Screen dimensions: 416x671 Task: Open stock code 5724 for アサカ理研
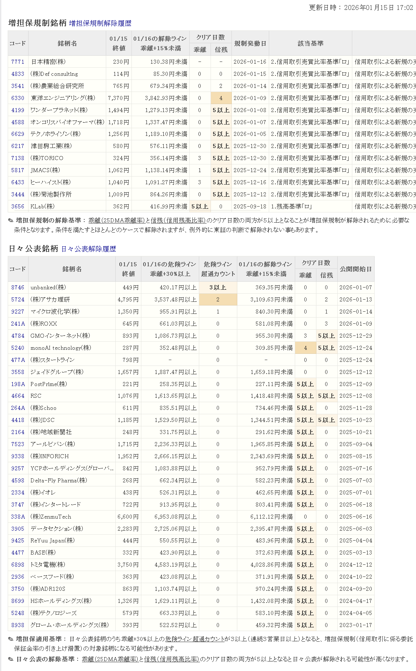pyautogui.click(x=18, y=300)
